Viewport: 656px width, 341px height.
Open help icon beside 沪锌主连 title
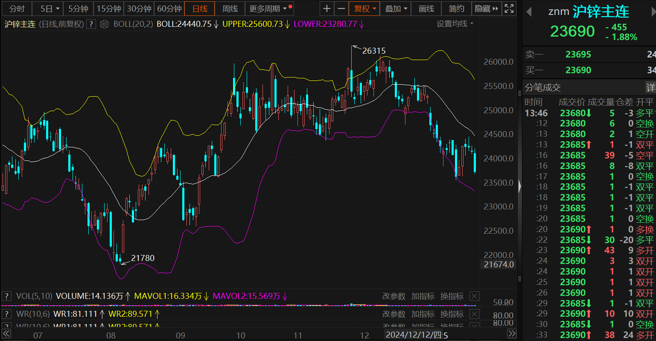[x=91, y=24]
